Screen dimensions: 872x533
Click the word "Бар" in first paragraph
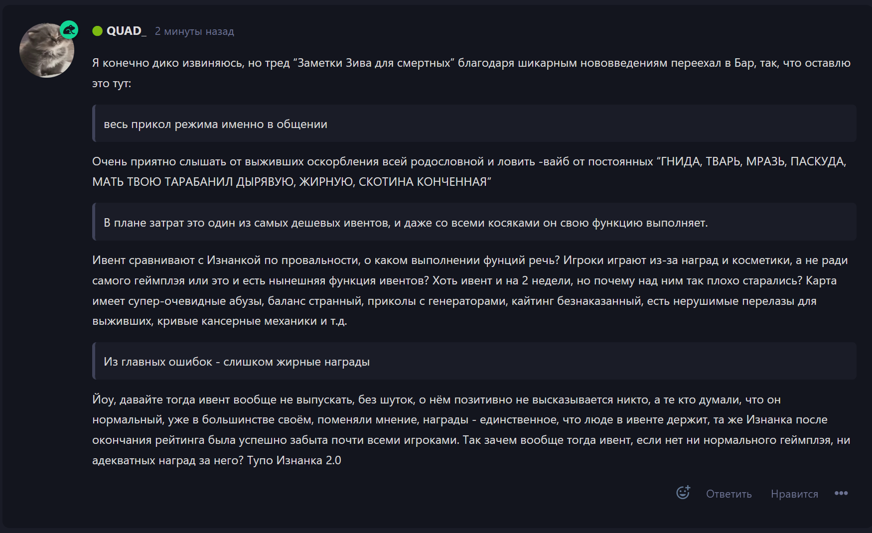point(744,63)
